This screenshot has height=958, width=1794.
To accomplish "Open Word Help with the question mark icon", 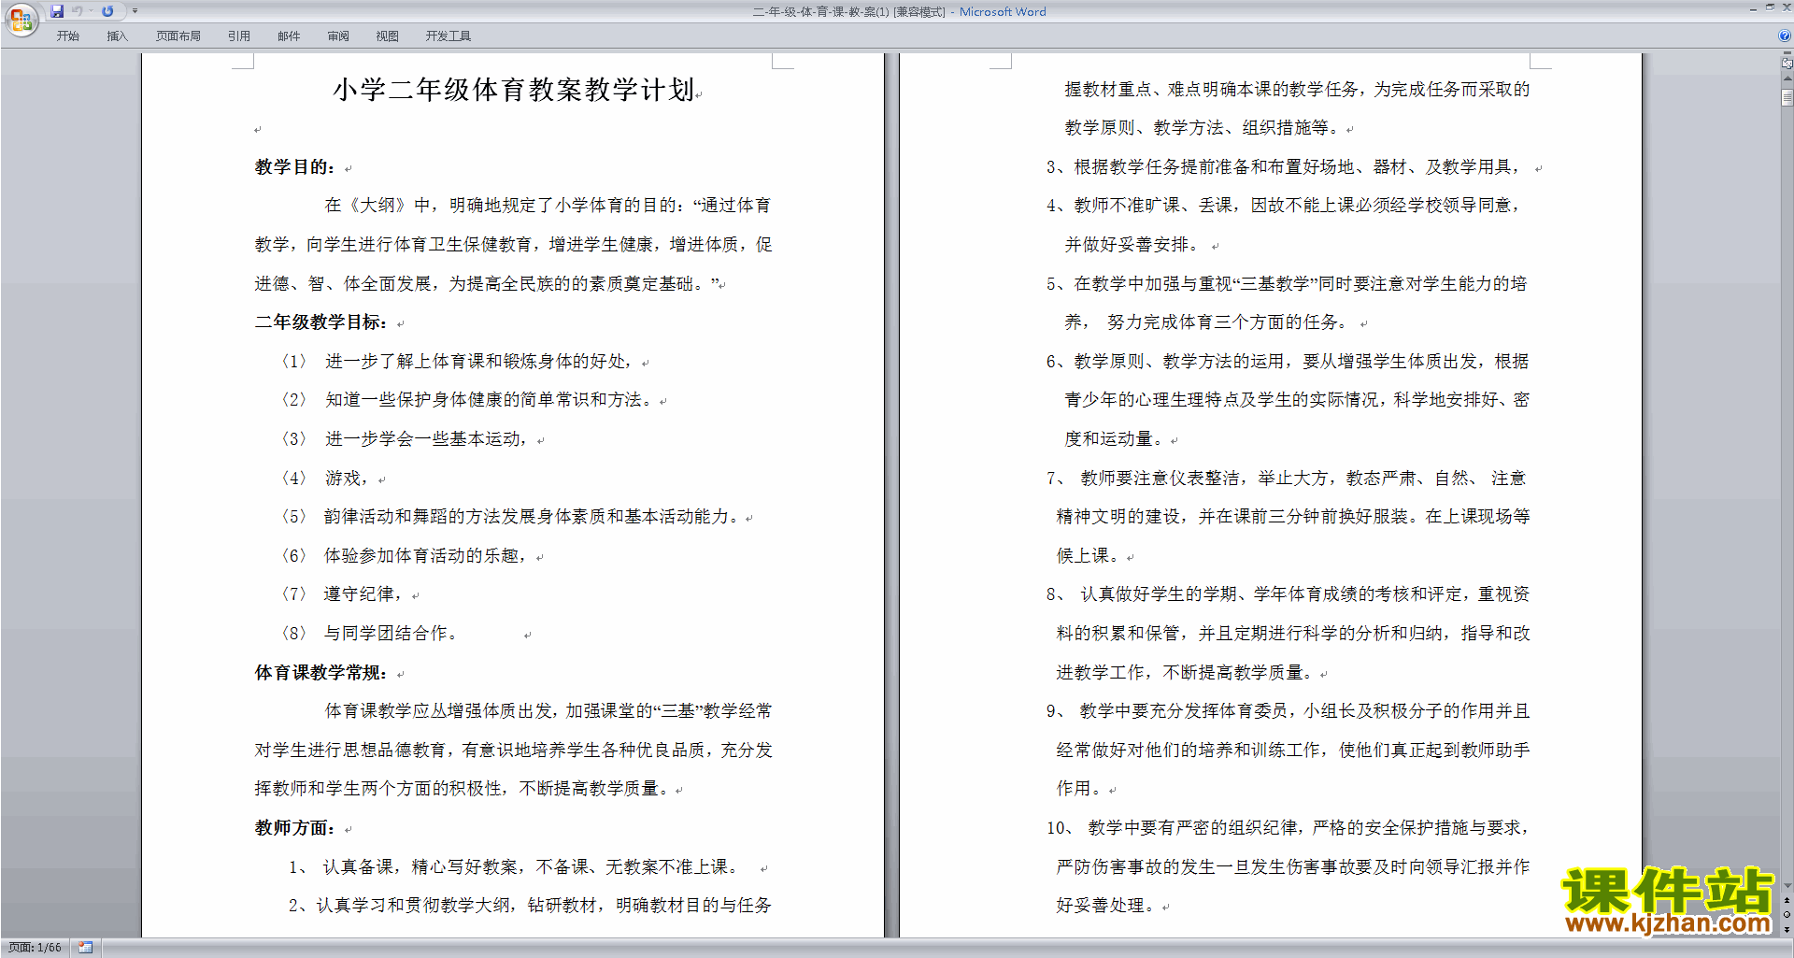I will click(x=1785, y=36).
